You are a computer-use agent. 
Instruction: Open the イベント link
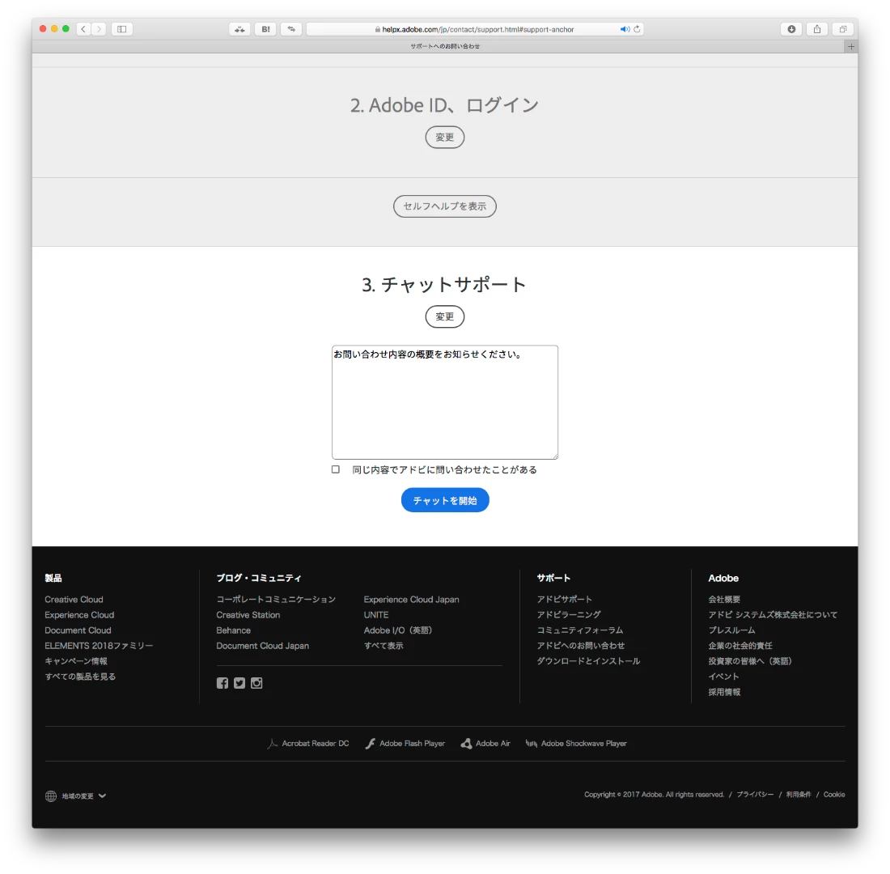[x=723, y=677]
